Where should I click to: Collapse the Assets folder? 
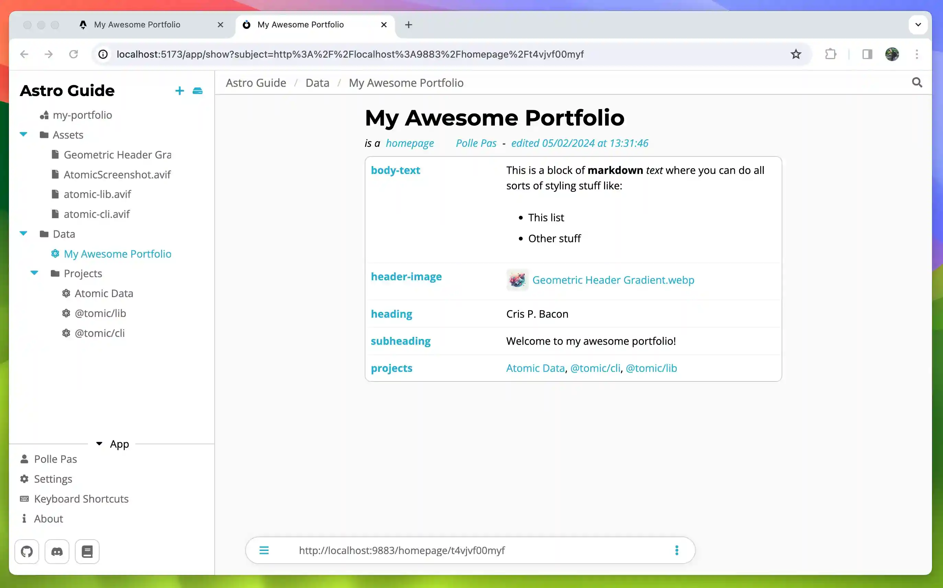pos(23,134)
